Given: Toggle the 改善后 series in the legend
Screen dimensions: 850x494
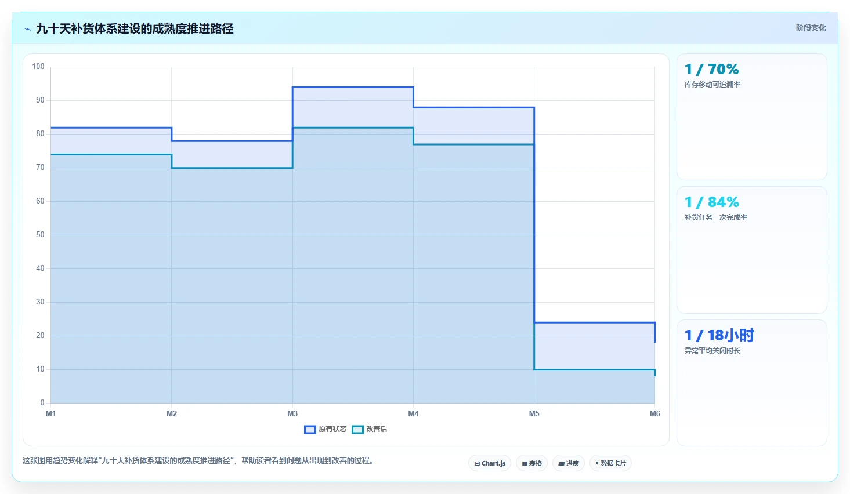Looking at the screenshot, I should (x=370, y=429).
